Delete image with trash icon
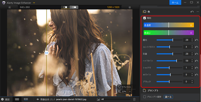This screenshot has height=102, width=201. (134, 99)
